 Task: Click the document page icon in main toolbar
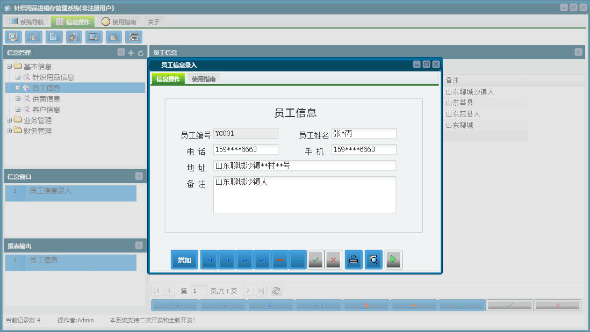(54, 37)
